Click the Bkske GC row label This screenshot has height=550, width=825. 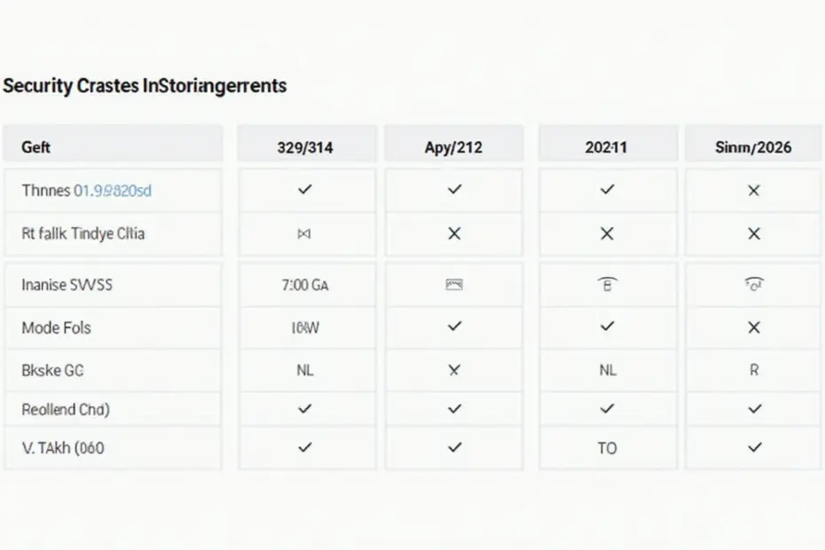(52, 371)
